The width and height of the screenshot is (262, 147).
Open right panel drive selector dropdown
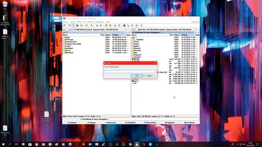click(135, 30)
